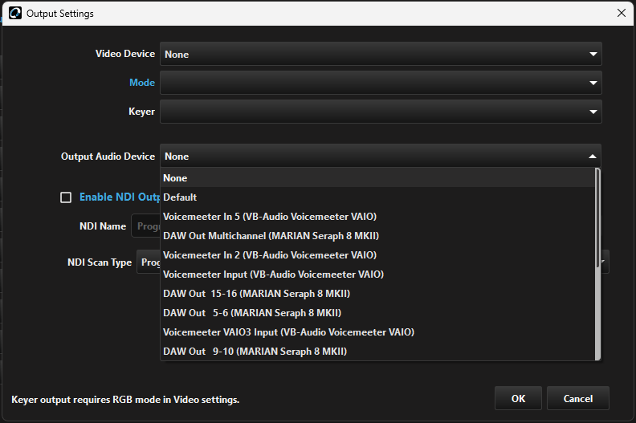Select Default audio device option
636x423 pixels.
[377, 197]
